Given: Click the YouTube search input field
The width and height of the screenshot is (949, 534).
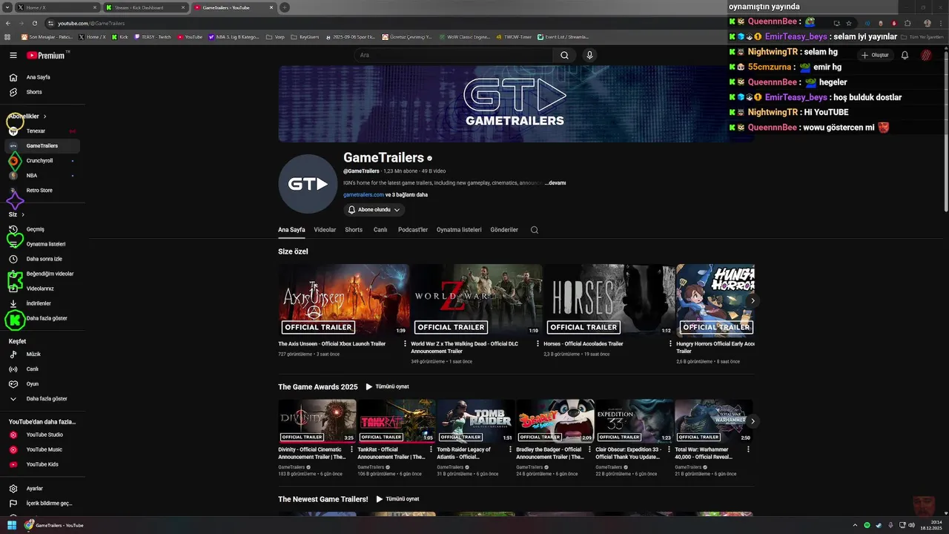Looking at the screenshot, I should pyautogui.click(x=454, y=55).
